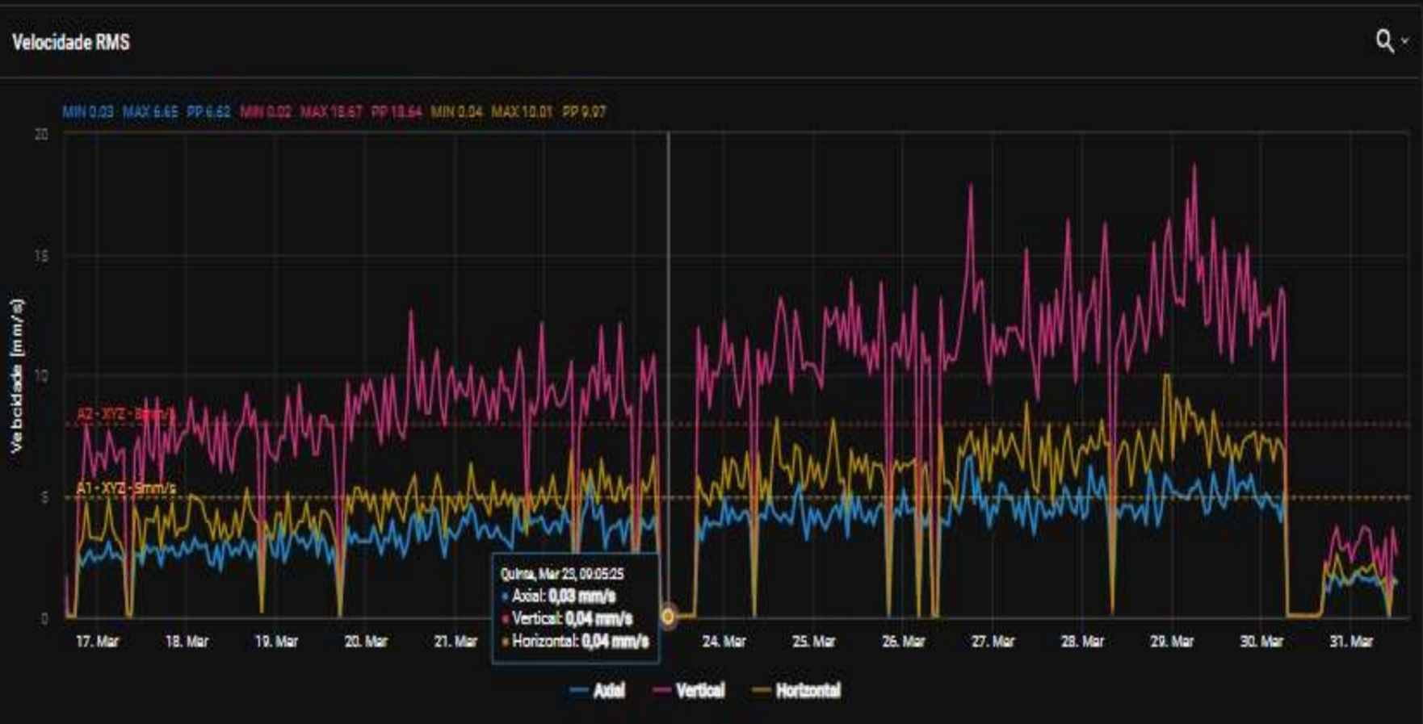Click the '19. Mar' date label

276,642
